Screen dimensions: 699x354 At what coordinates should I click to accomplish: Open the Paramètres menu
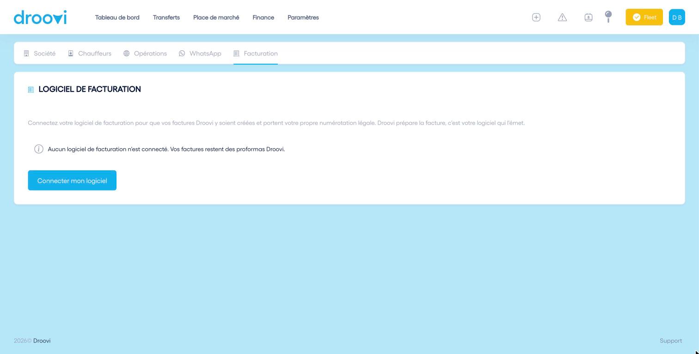[x=303, y=18]
